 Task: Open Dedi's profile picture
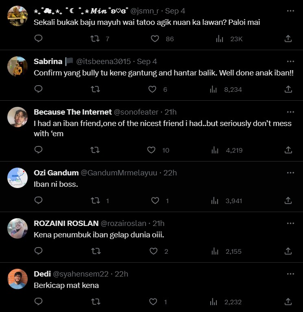coord(17,279)
